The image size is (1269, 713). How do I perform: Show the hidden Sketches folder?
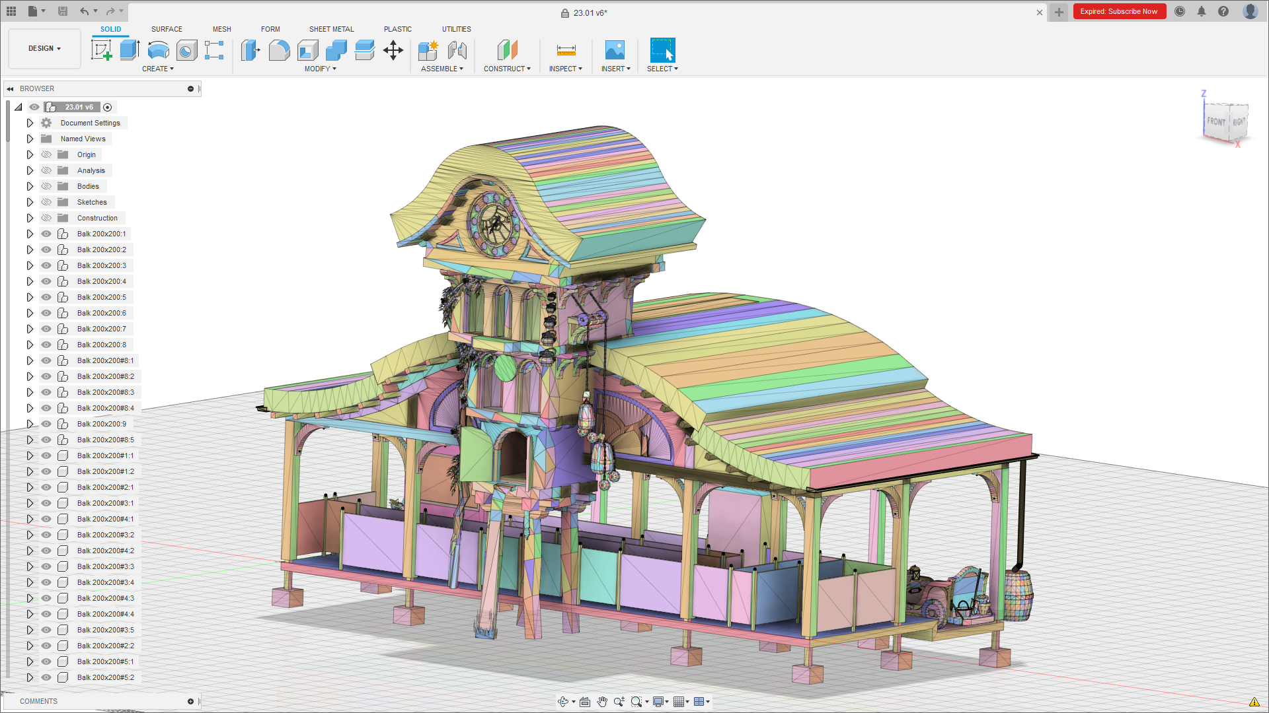click(x=46, y=202)
